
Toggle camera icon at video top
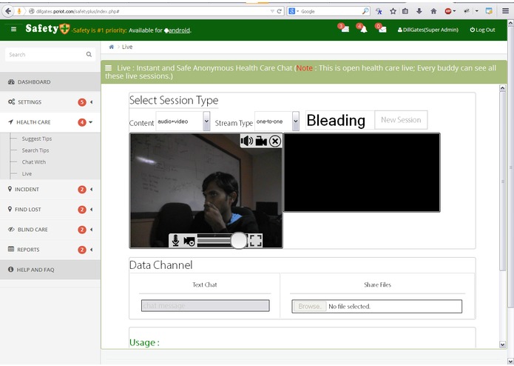click(261, 142)
